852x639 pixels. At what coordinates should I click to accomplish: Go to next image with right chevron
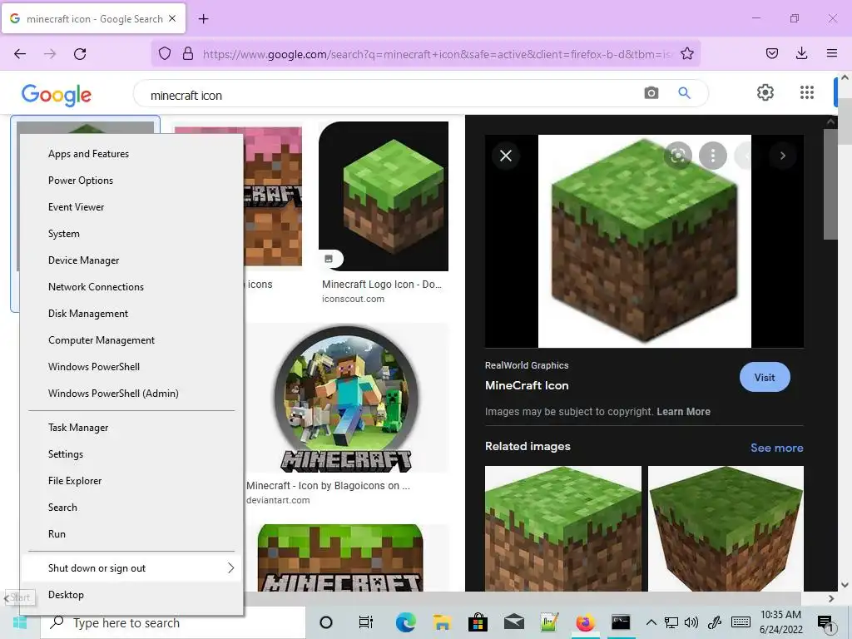(782, 156)
